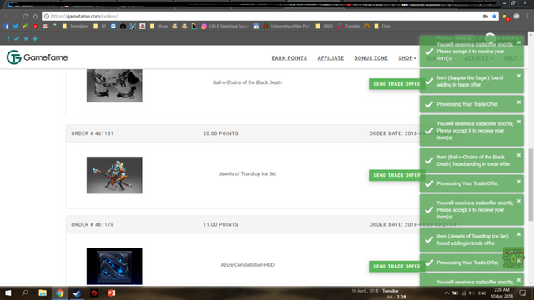
Task: Open Windows taskbar search
Action: pyautogui.click(x=25, y=292)
